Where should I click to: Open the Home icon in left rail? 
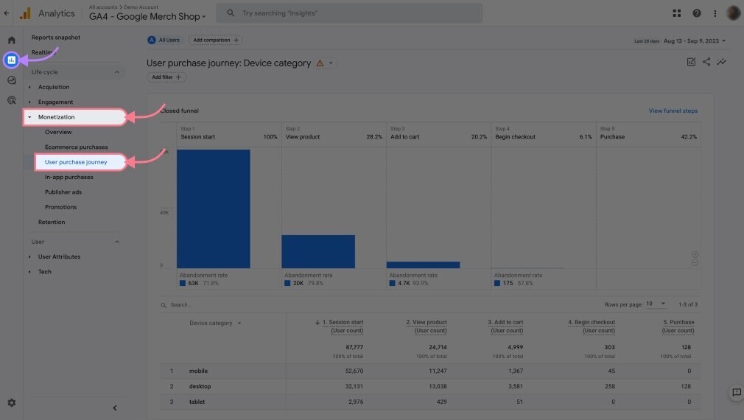[x=11, y=40]
